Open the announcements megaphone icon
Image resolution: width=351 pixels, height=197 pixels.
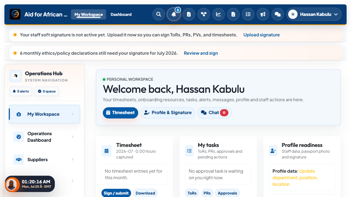263,14
